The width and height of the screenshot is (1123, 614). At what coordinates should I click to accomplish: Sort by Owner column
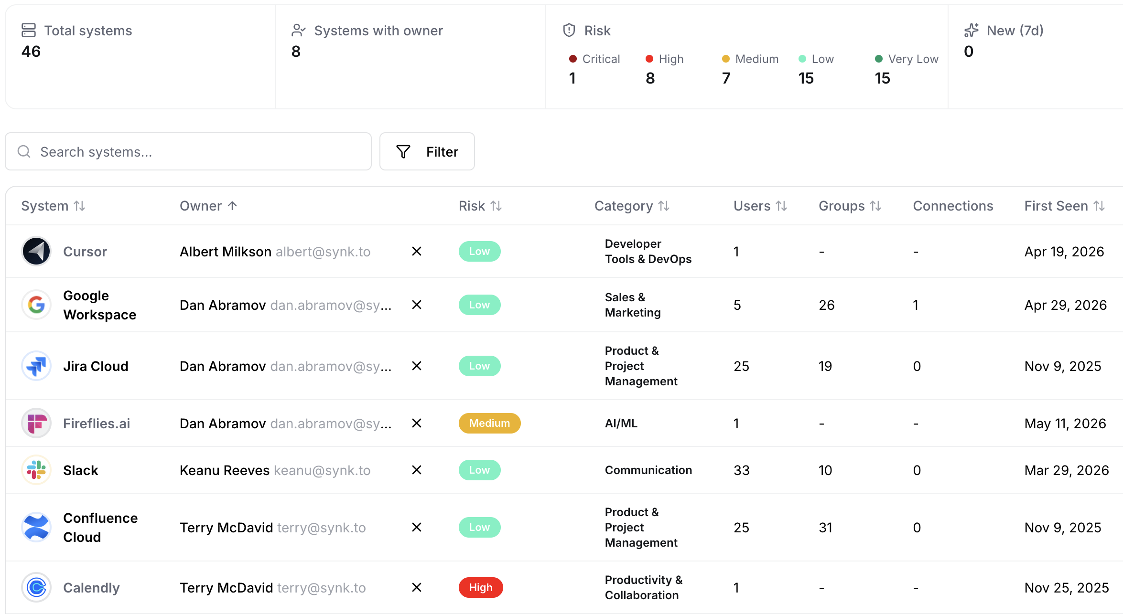tap(208, 206)
